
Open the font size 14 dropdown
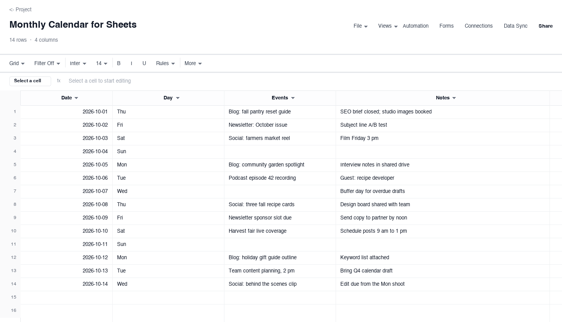101,63
